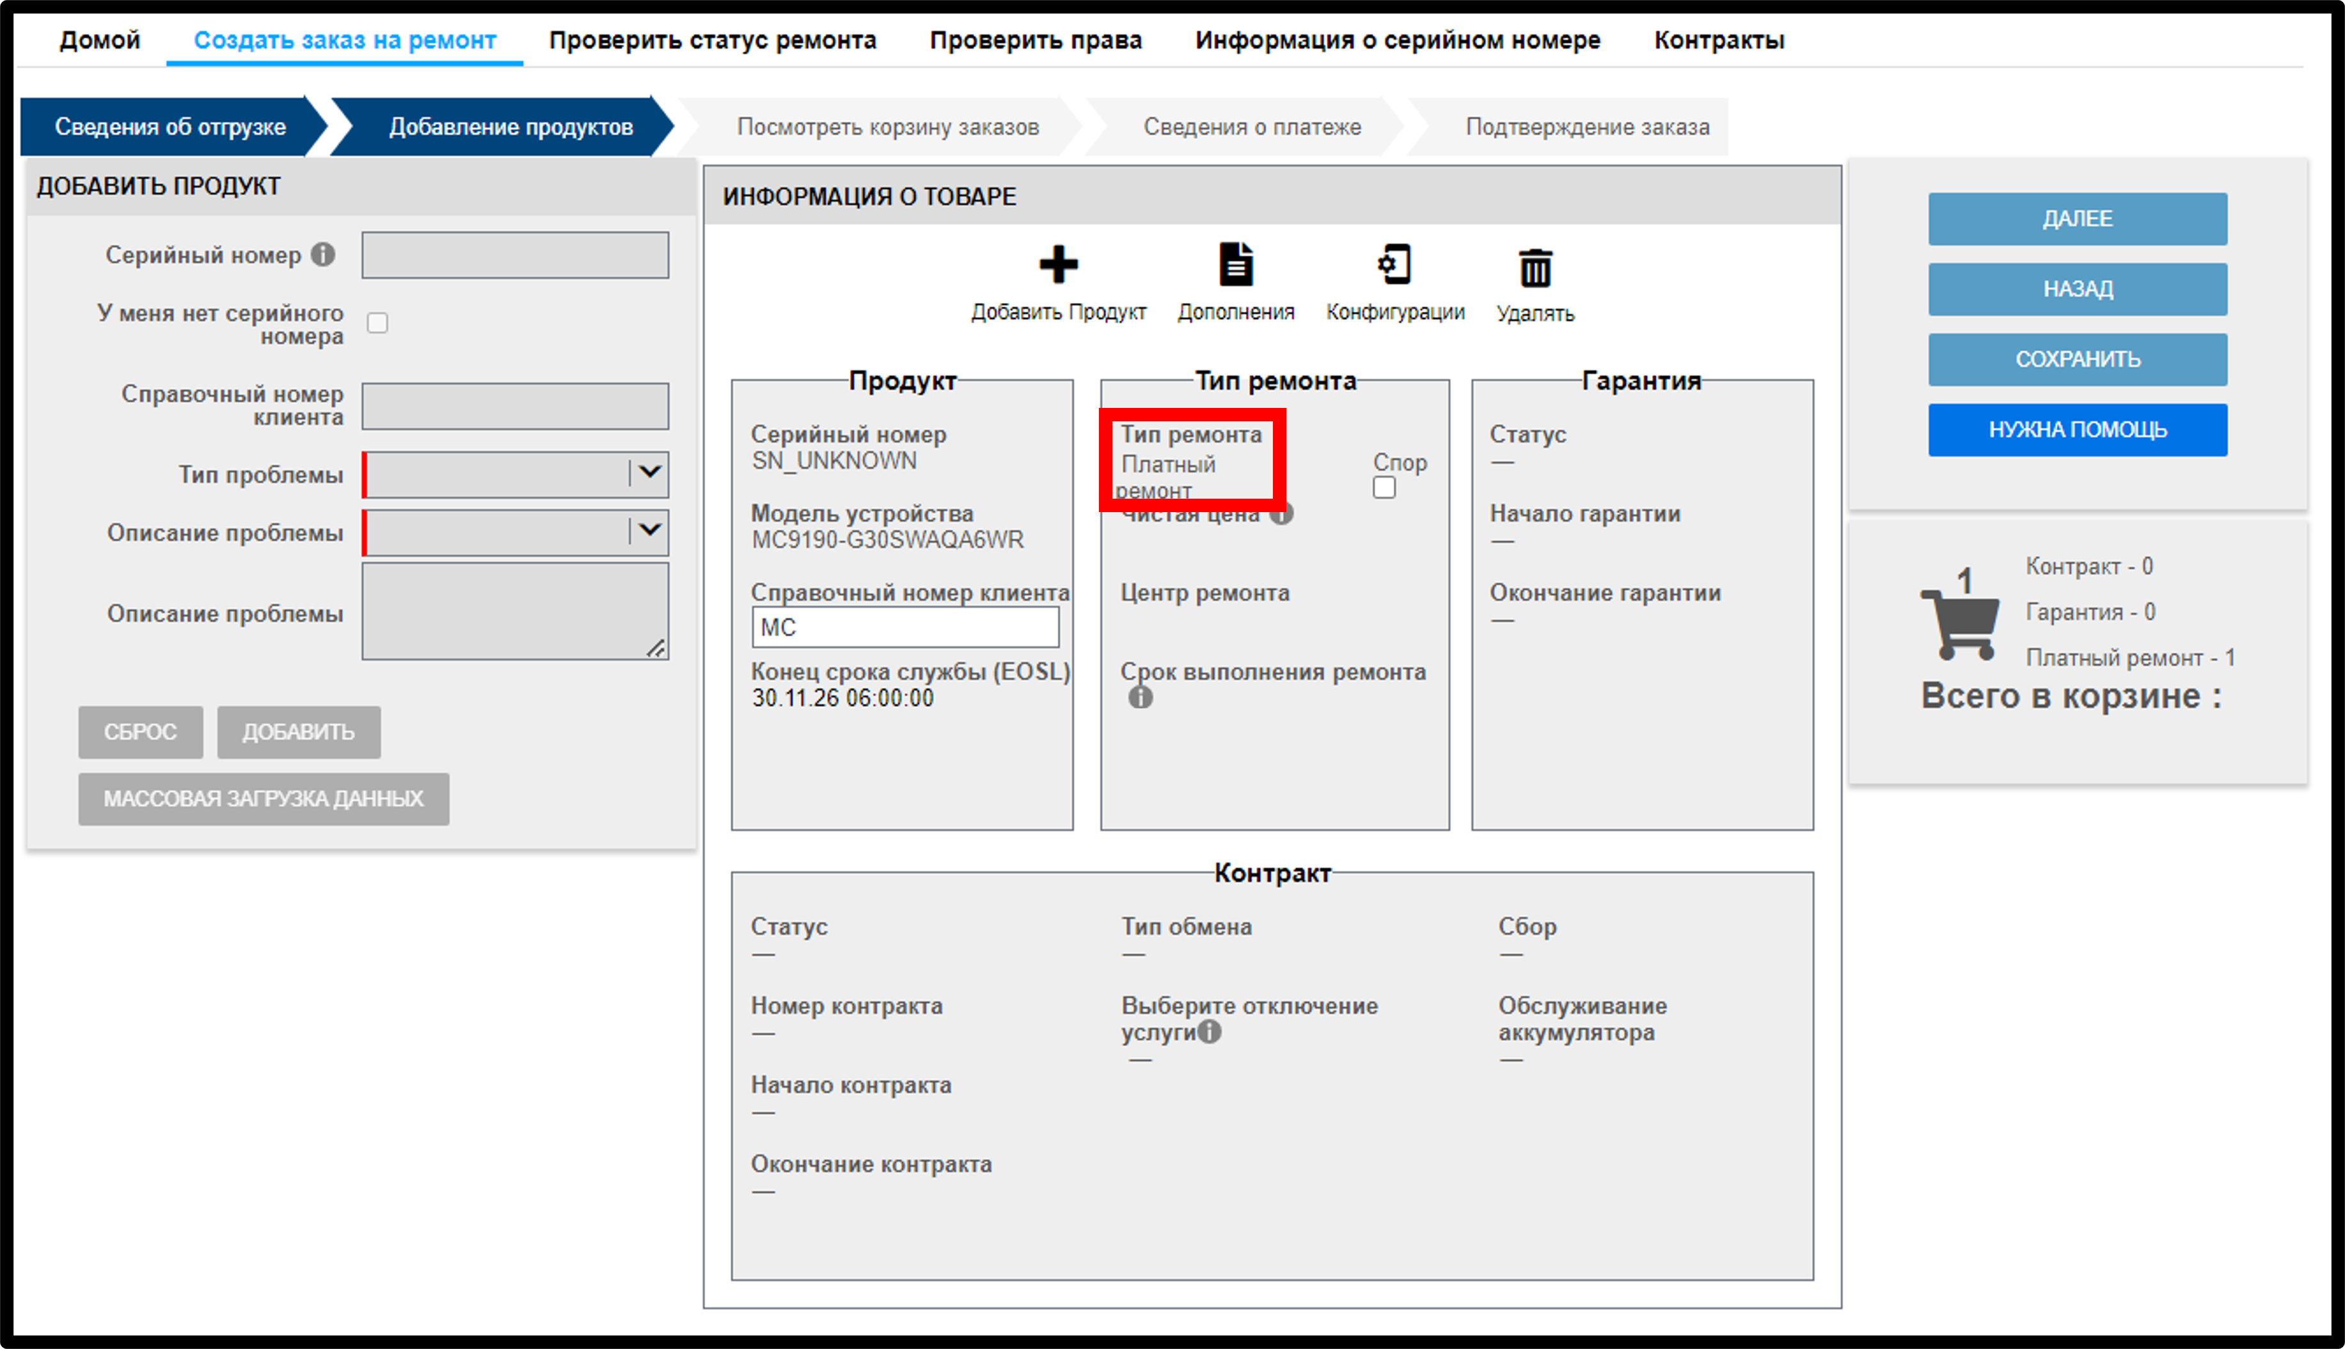Click the Окончание гарантии label
The image size is (2345, 1349).
coord(1606,593)
